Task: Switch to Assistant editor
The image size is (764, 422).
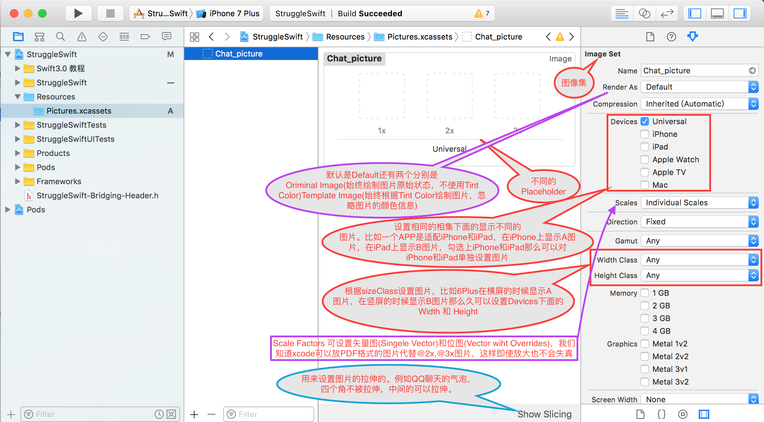Action: (x=645, y=13)
